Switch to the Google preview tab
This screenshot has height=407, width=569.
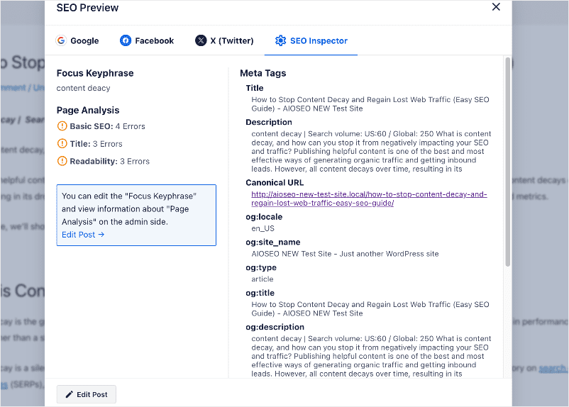coord(77,40)
